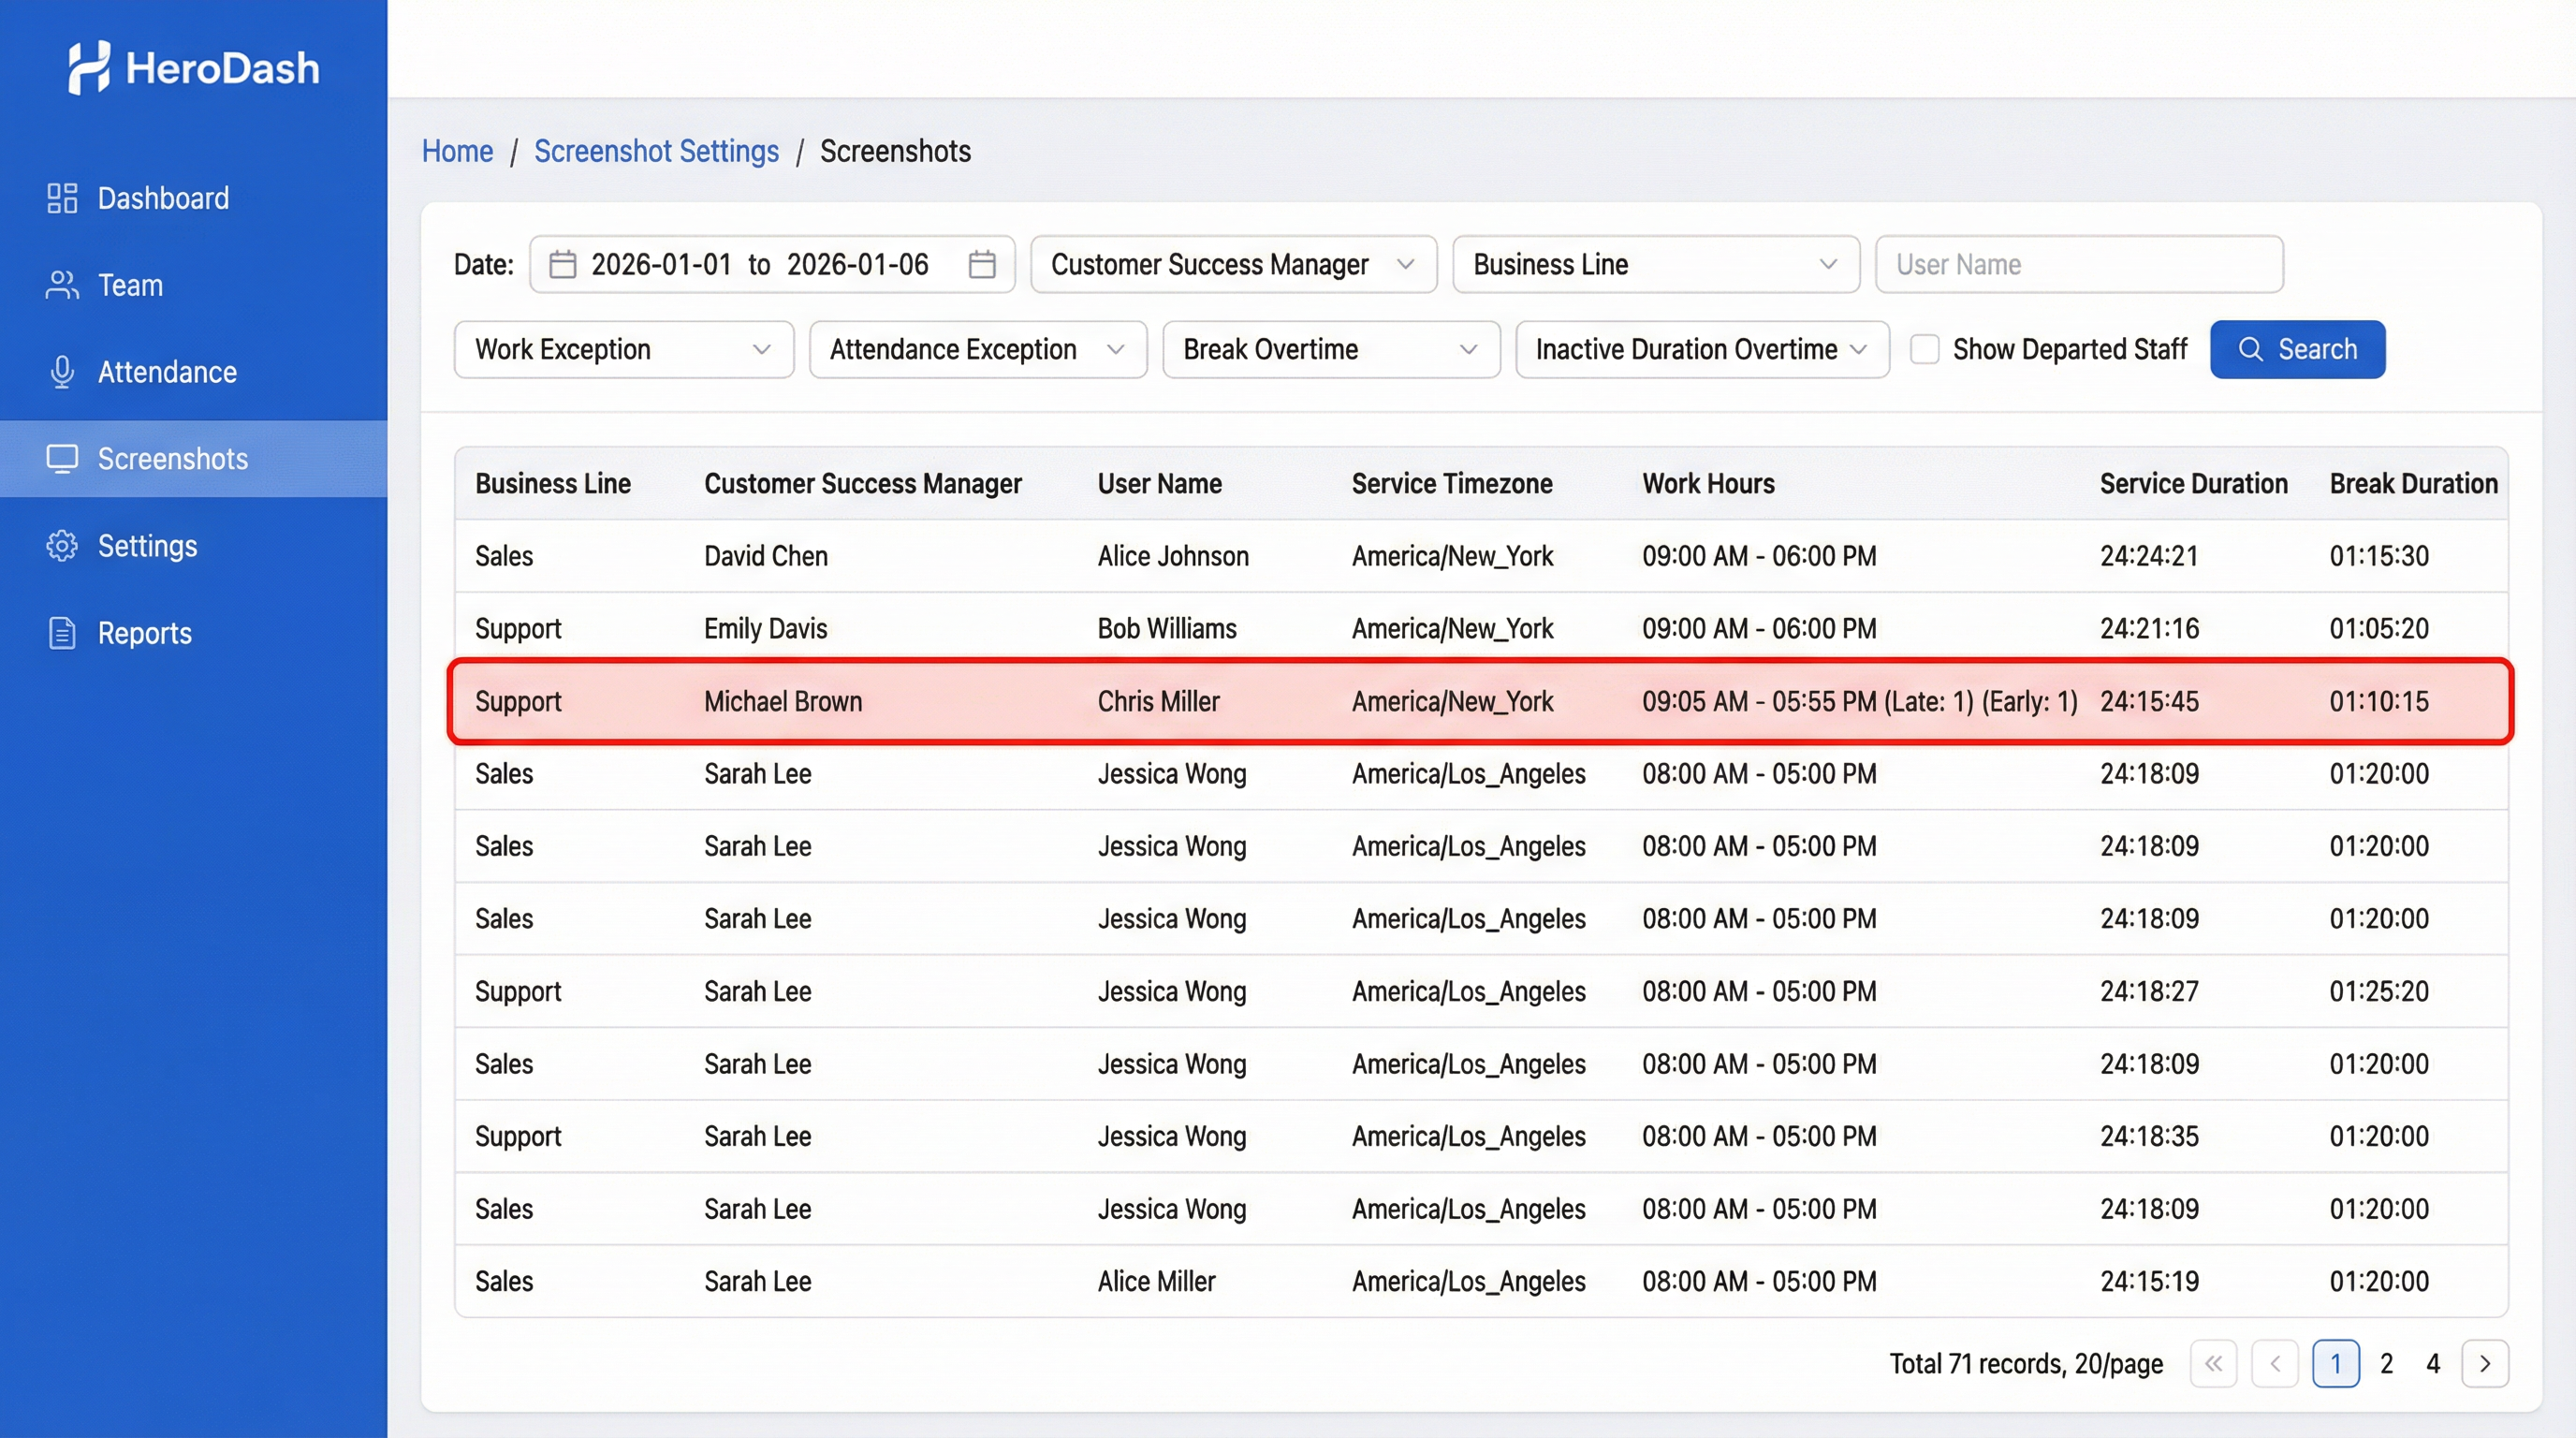Click the Reports document icon
This screenshot has width=2576, height=1438.
62,633
